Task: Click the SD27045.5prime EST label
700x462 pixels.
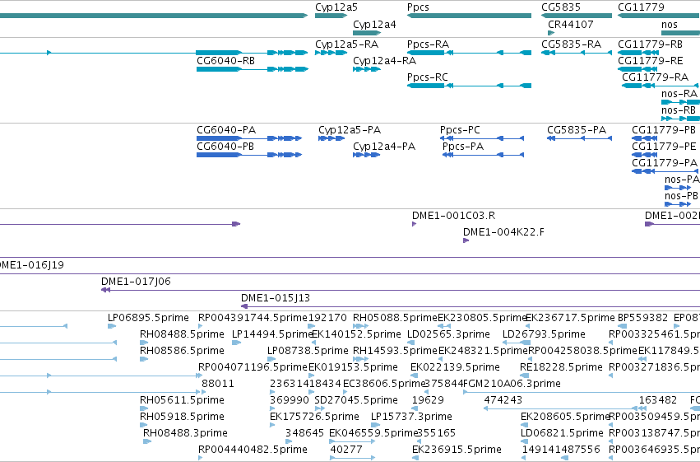Action: coord(356,400)
